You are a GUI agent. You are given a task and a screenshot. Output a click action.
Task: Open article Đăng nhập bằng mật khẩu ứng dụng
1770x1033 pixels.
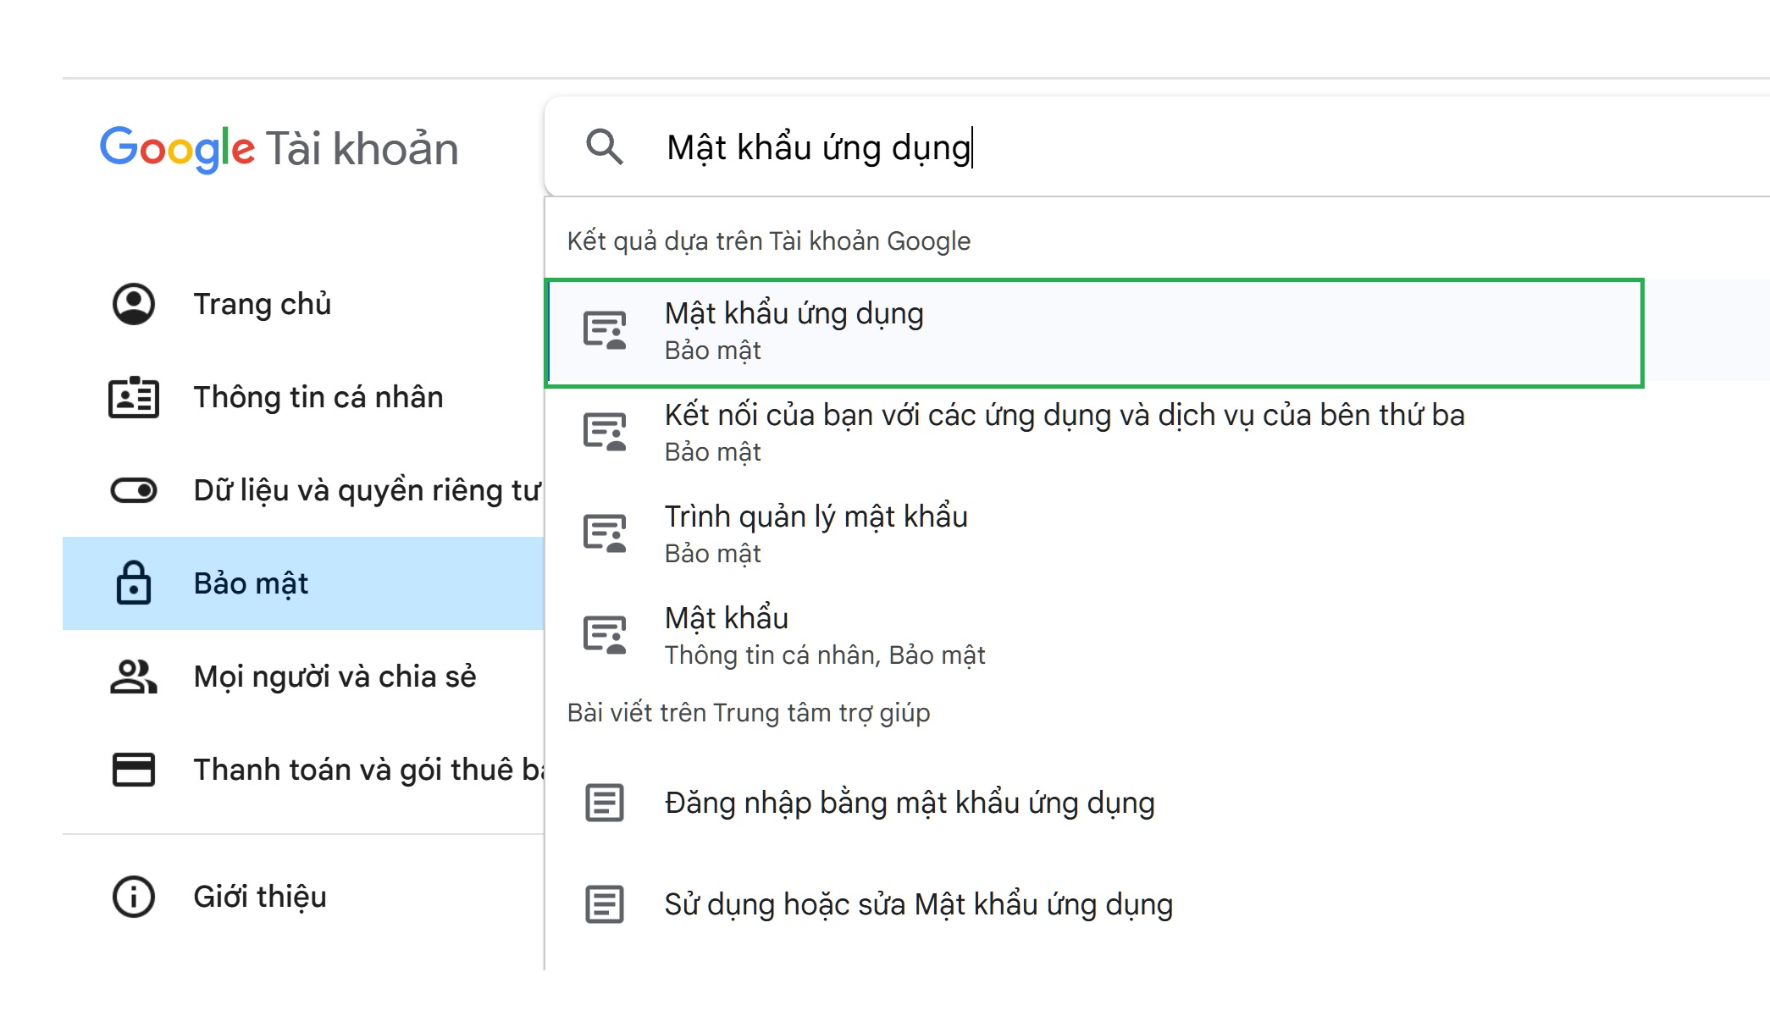click(x=1157, y=803)
